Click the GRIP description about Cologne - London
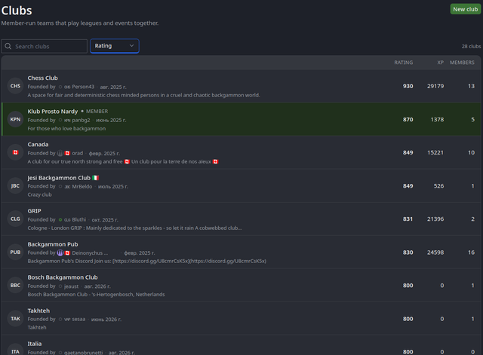 pyautogui.click(x=134, y=228)
